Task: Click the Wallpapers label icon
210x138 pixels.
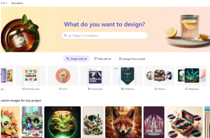Action: click(186, 89)
